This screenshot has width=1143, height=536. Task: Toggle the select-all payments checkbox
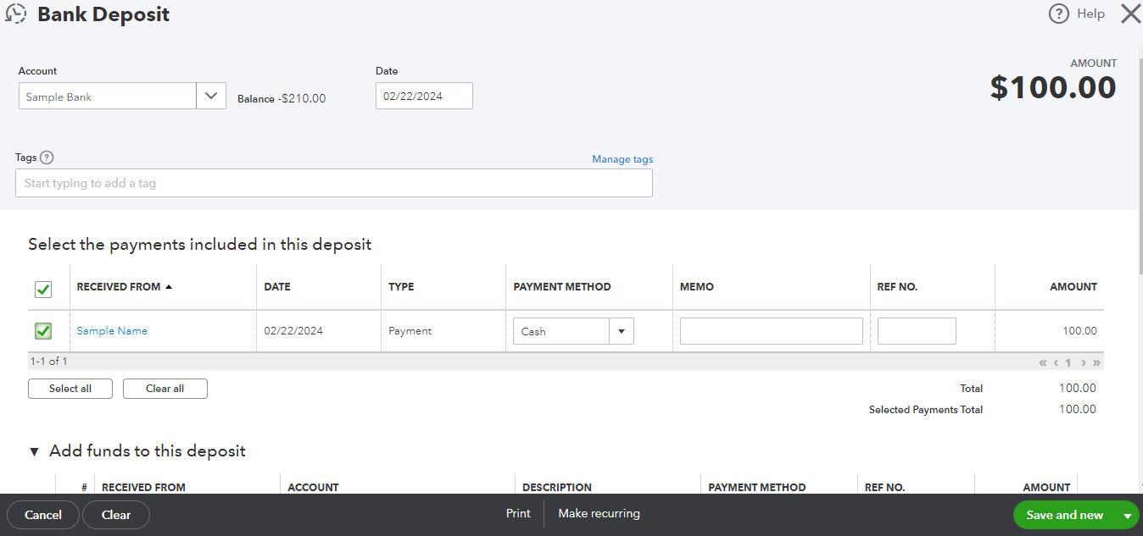click(x=42, y=290)
